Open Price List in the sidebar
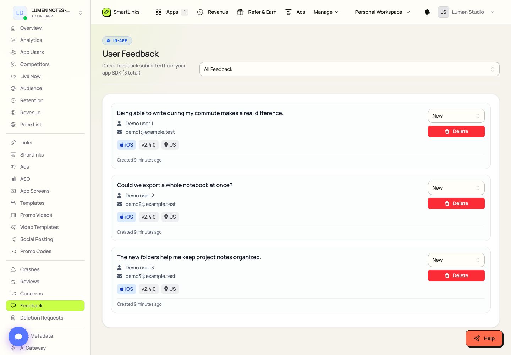The height and width of the screenshot is (355, 511). pyautogui.click(x=45, y=125)
